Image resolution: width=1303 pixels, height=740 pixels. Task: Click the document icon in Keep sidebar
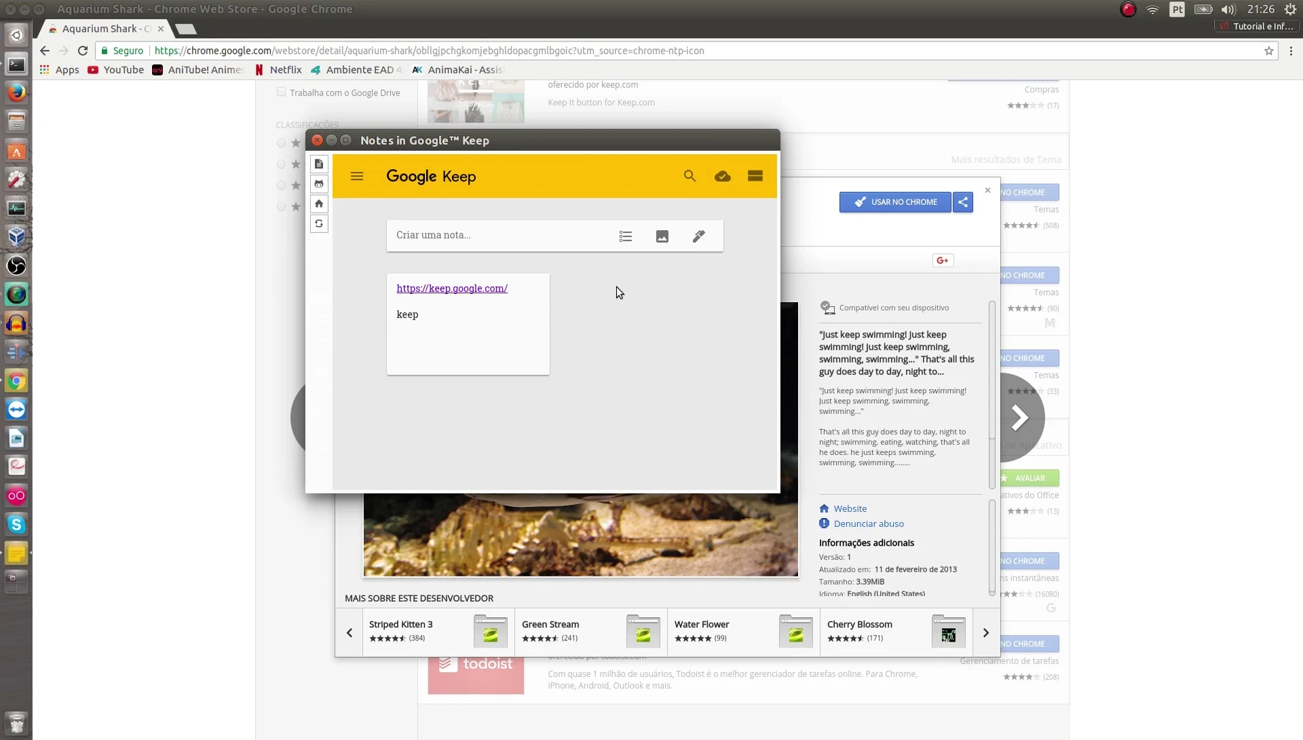coord(319,164)
